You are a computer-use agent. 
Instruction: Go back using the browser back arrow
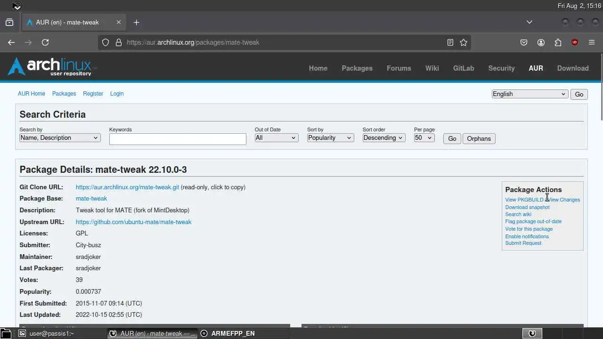tap(11, 42)
